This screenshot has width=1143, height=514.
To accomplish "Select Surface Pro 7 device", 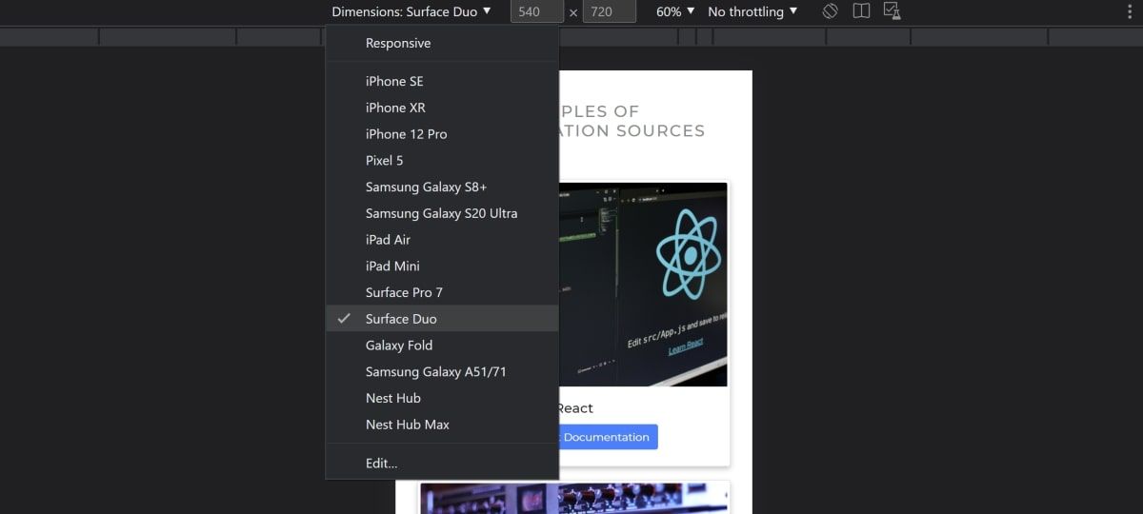I will pyautogui.click(x=442, y=292).
